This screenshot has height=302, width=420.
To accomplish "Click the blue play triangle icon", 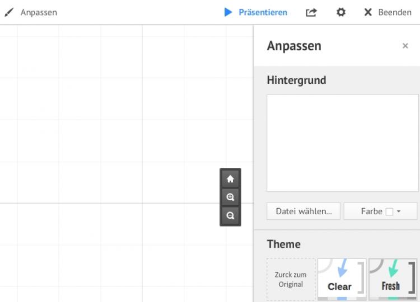I will [228, 12].
